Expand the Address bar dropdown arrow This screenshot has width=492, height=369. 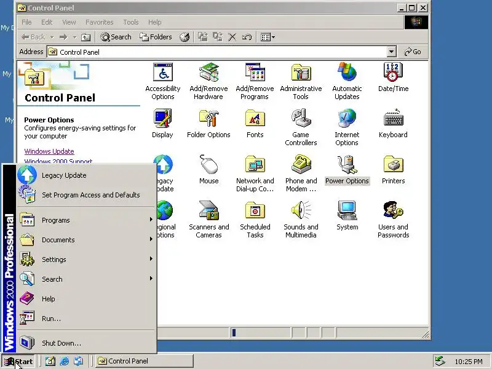pyautogui.click(x=391, y=52)
